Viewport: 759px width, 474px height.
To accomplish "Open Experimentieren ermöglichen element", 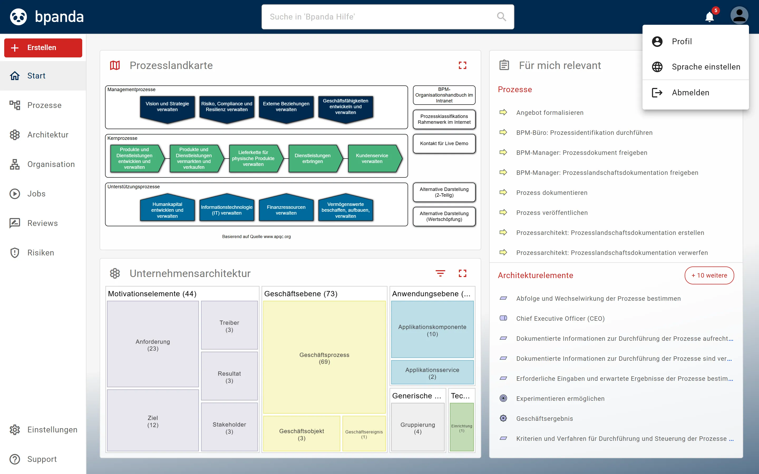I will coord(560,398).
